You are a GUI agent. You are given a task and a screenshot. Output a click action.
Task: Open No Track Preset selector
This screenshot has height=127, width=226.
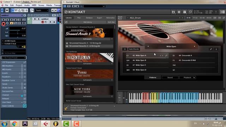(x=14, y=58)
